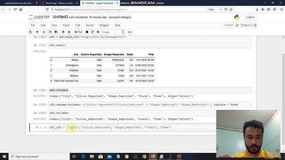Click the ufo.rename code cell
Viewport: 285px width, 160px height.
click(x=150, y=105)
